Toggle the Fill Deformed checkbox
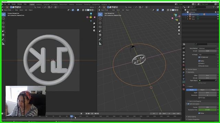220x123 pixels. 199,57
